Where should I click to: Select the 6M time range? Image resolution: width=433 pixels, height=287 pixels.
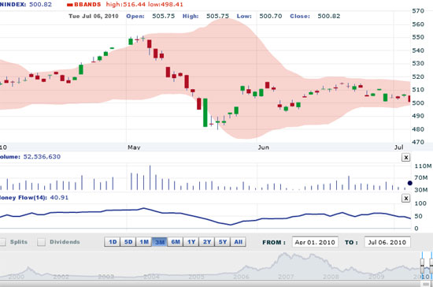(176, 242)
